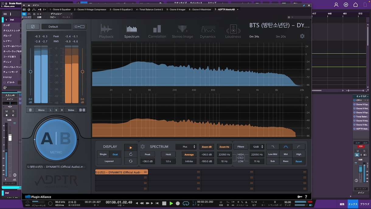Start transport playback with green play button
Image resolution: width=371 pixels, height=209 pixels.
171,203
